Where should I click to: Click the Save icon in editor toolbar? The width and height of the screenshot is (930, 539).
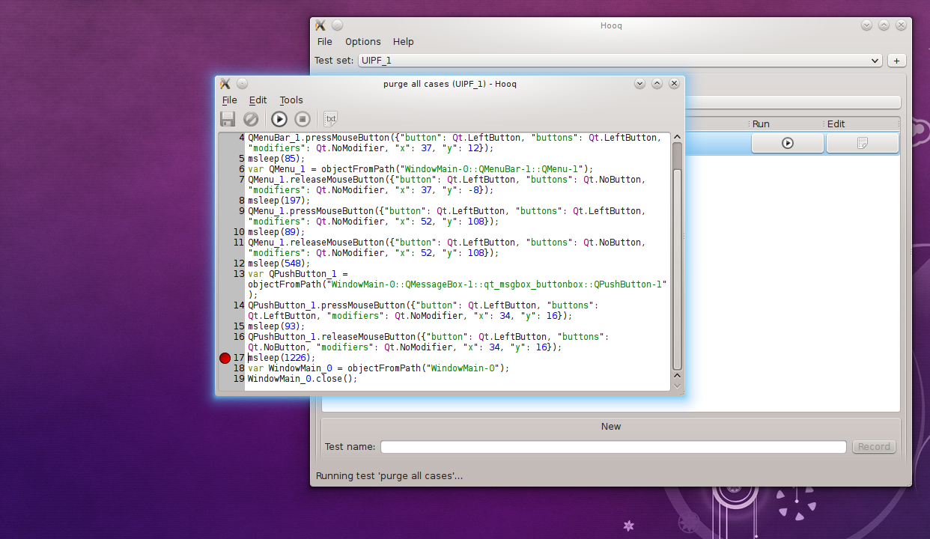click(x=228, y=119)
